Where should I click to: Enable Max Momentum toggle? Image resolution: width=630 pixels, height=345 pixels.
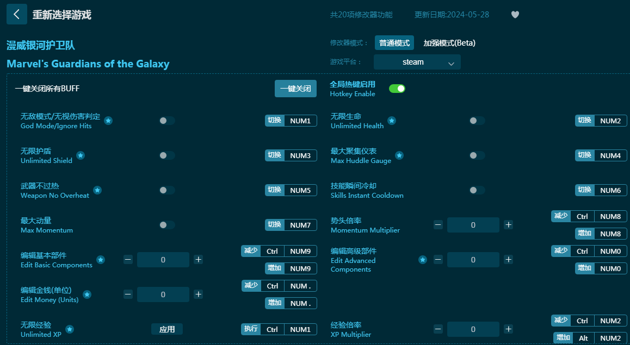(166, 224)
